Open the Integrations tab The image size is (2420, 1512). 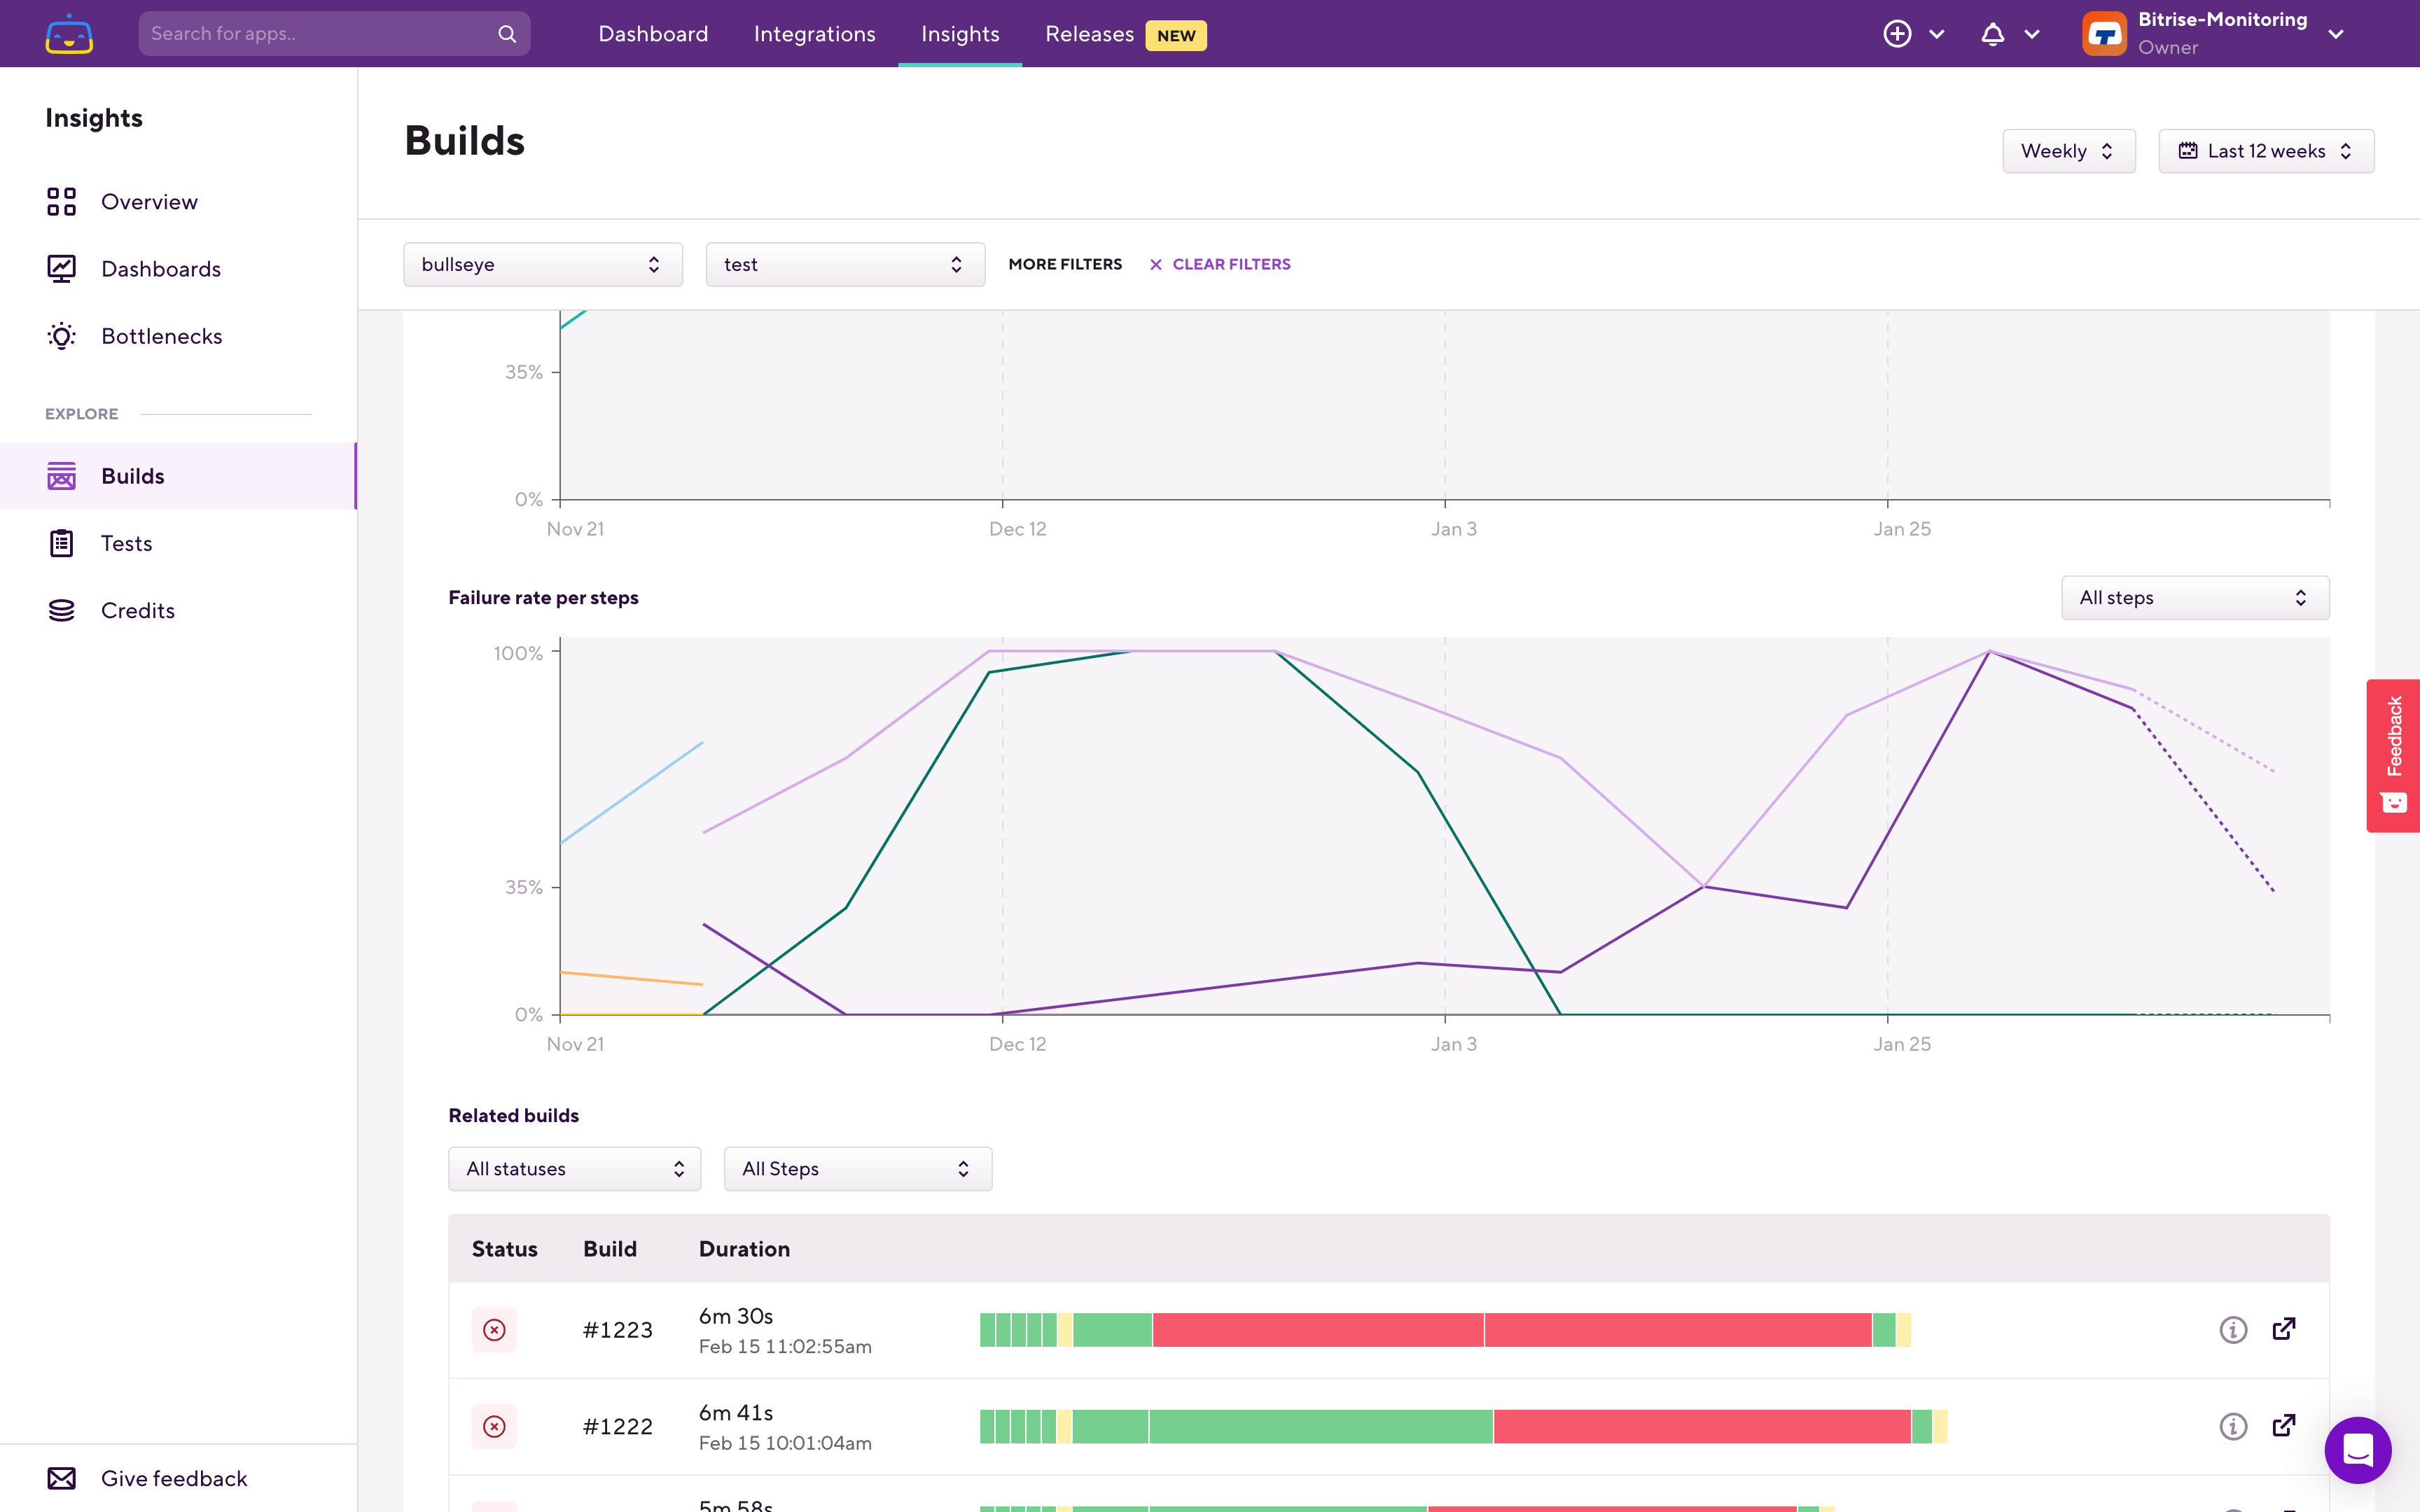[x=814, y=34]
